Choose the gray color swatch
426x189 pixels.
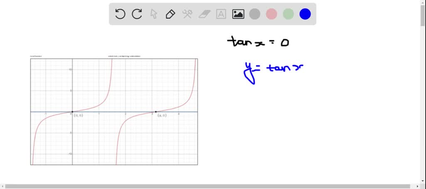coord(255,14)
